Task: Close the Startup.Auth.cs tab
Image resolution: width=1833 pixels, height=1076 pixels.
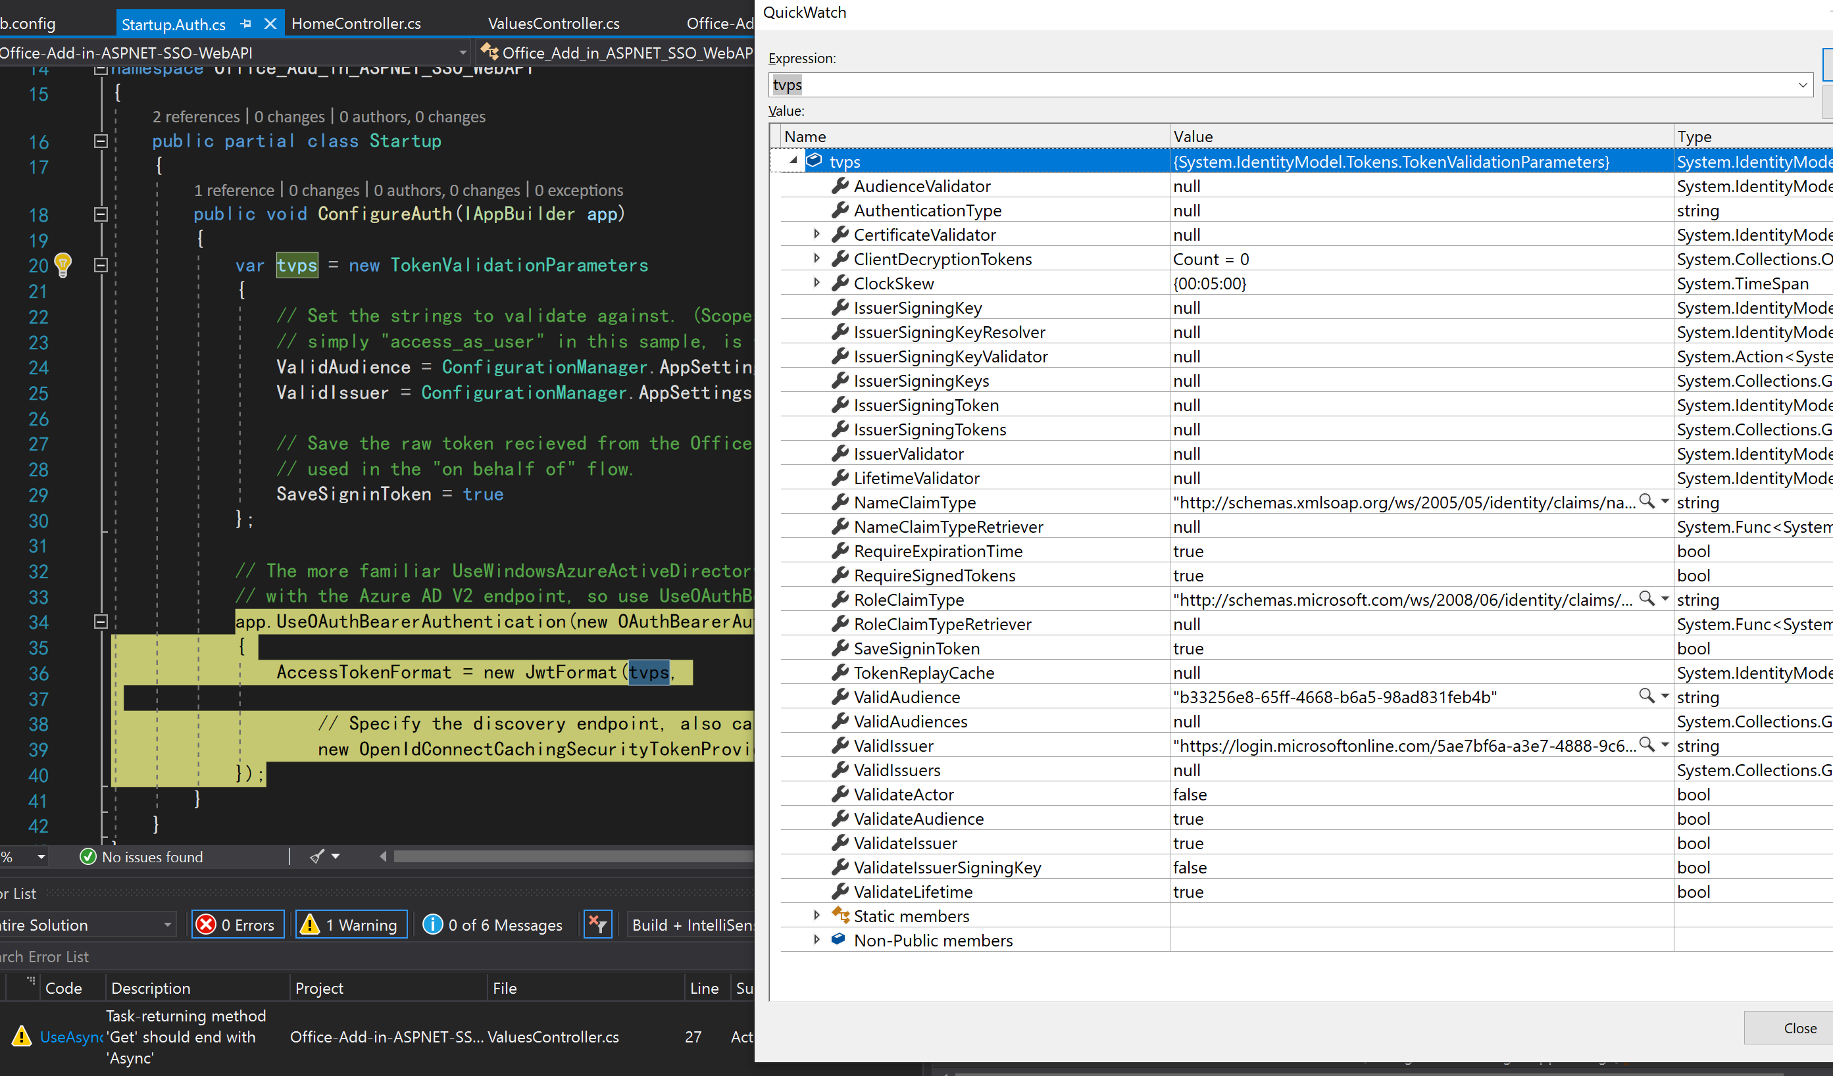Action: 270,24
